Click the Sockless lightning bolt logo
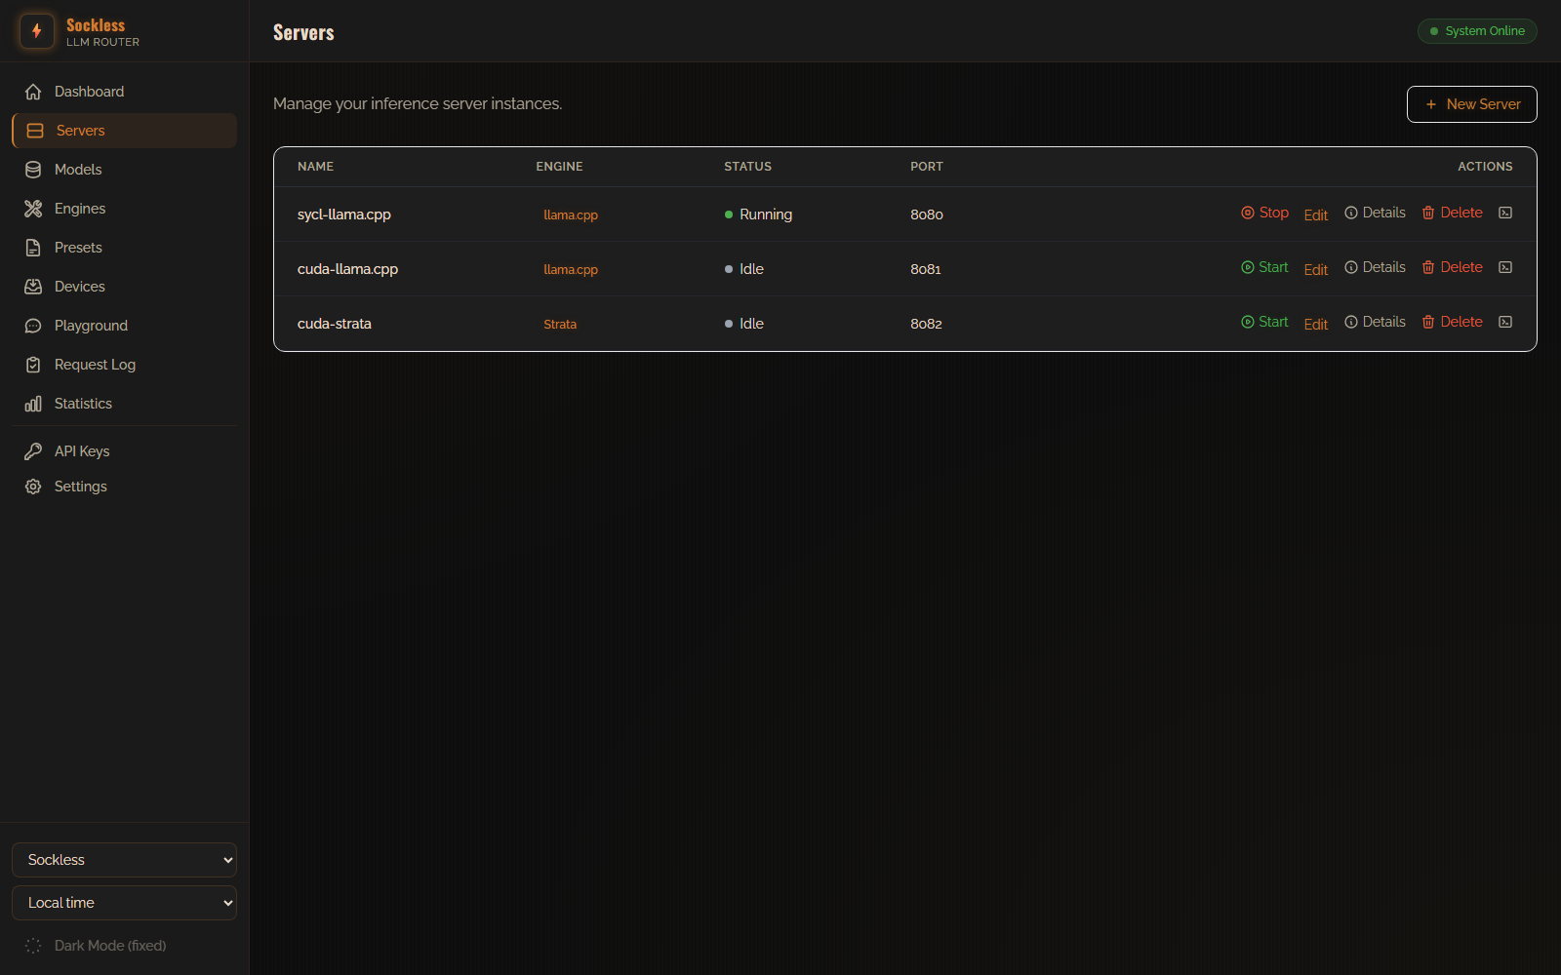This screenshot has width=1561, height=975. [x=37, y=31]
